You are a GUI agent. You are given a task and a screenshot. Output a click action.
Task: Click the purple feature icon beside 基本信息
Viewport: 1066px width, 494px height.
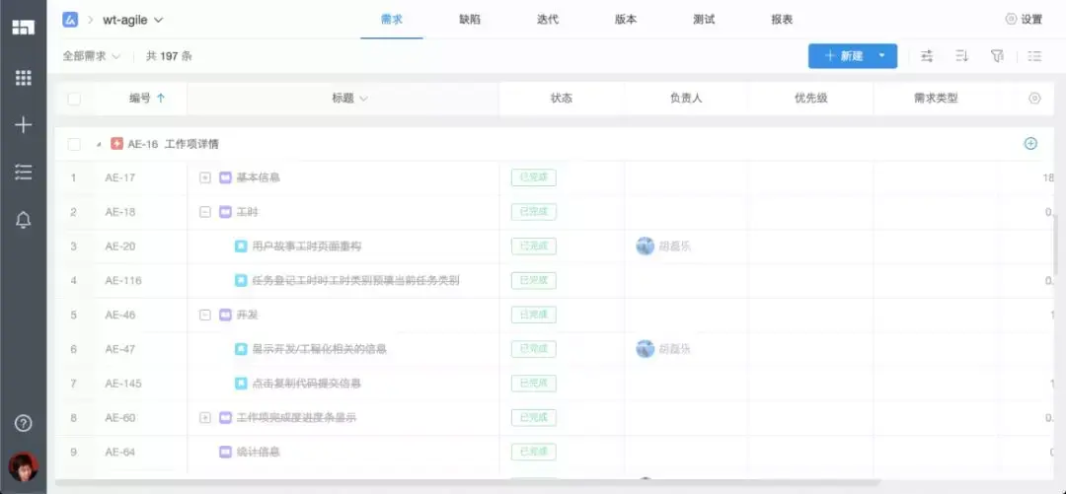(226, 178)
